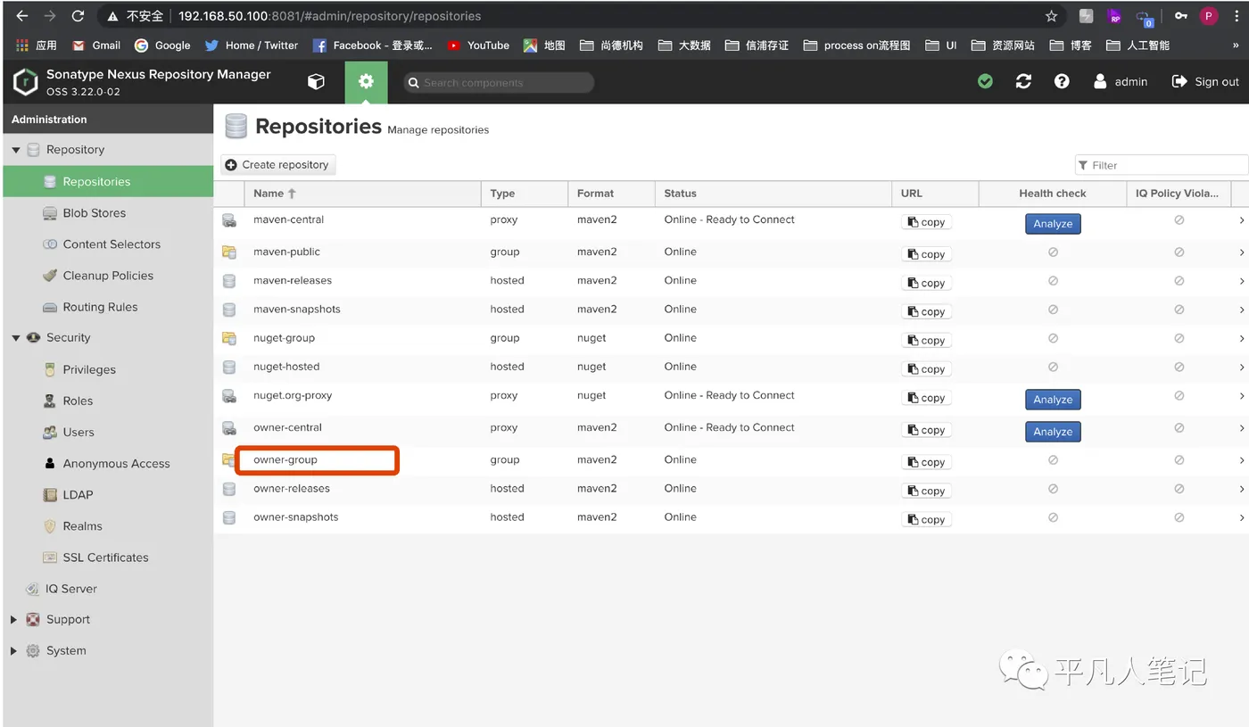The image size is (1249, 727).
Task: Analyze nuget.org-proxy health check
Action: 1053,400
